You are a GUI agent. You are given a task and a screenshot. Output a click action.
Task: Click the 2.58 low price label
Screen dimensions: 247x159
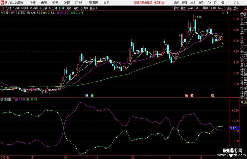pos(47,93)
